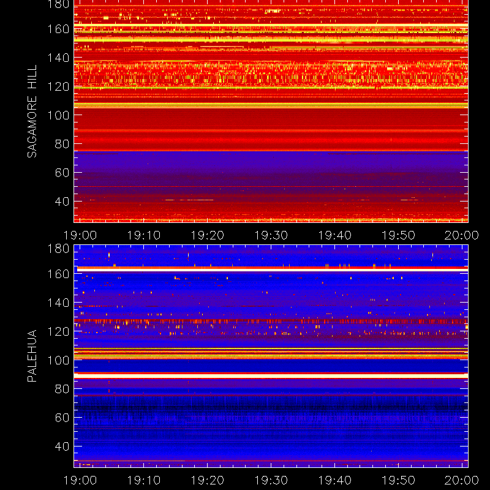Click the 100 tick label on Palehua axis
The width and height of the screenshot is (490, 490).
[58, 360]
